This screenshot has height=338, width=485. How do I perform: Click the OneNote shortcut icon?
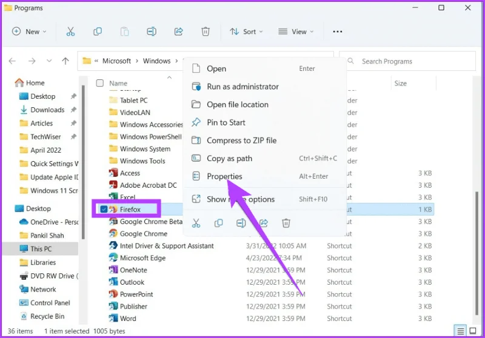pos(113,270)
